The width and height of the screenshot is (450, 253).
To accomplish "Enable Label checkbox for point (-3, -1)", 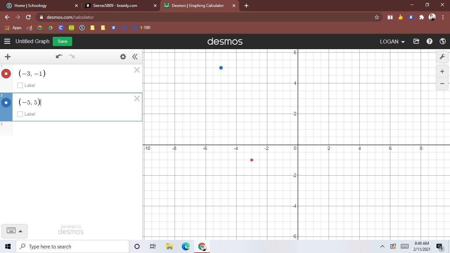I will 20,85.
